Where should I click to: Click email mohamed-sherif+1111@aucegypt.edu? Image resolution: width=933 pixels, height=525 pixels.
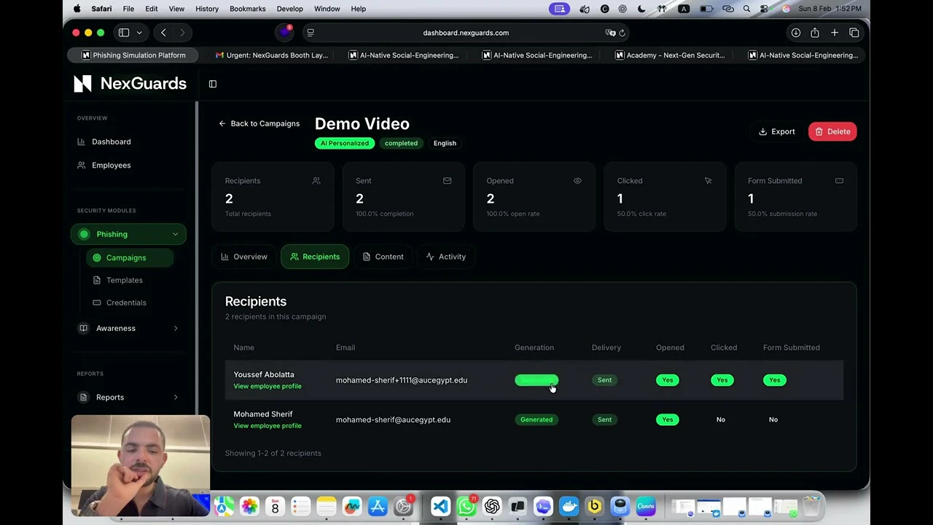pyautogui.click(x=402, y=380)
